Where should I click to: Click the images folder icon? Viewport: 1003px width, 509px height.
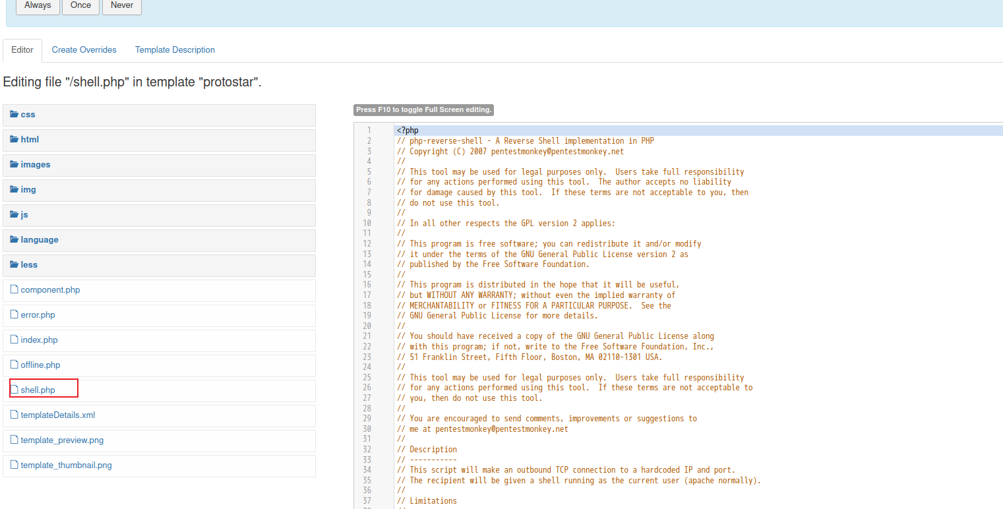pyautogui.click(x=15, y=164)
